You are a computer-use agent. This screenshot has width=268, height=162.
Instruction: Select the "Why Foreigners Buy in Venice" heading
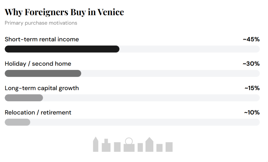click(64, 12)
